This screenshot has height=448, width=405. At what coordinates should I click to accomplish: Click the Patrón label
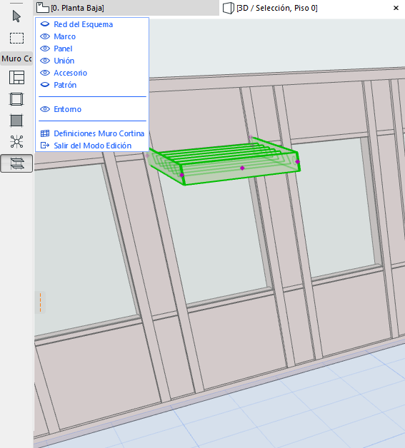tap(65, 85)
